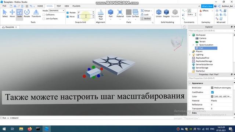Open Windows Start menu
This screenshot has height=132, width=235.
point(4,129)
